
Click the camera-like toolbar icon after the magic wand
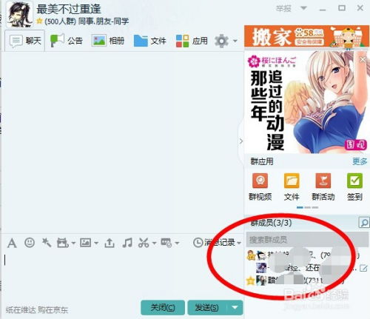[63, 243]
